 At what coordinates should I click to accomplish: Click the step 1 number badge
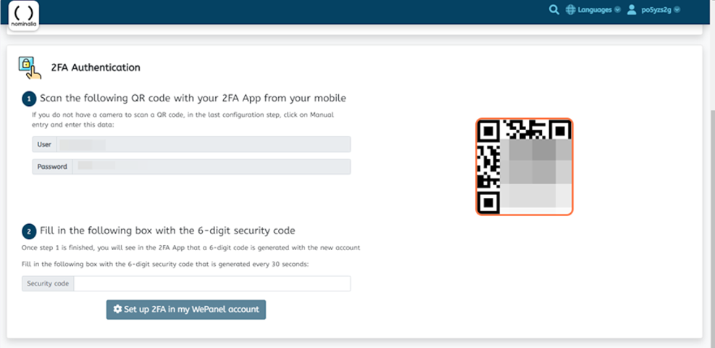pyautogui.click(x=29, y=99)
